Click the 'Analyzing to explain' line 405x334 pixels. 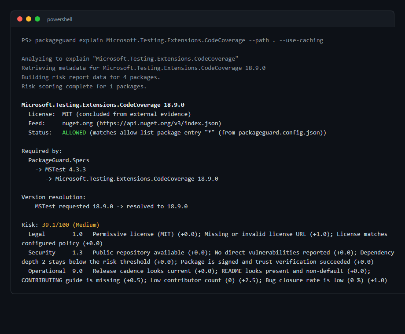pyautogui.click(x=130, y=59)
